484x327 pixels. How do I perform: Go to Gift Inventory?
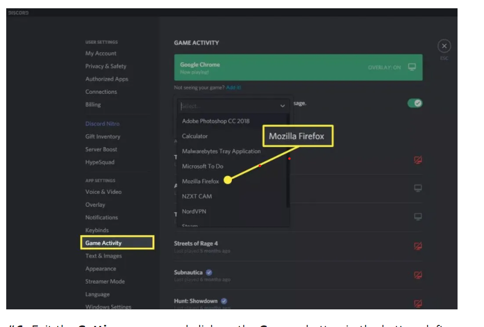103,137
